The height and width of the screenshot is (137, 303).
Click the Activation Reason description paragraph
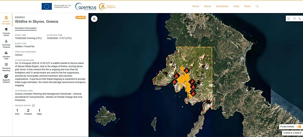click(x=50, y=74)
